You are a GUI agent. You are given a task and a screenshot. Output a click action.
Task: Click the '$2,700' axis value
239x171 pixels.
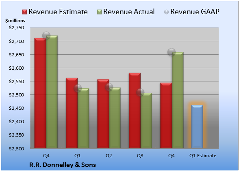point(16,41)
